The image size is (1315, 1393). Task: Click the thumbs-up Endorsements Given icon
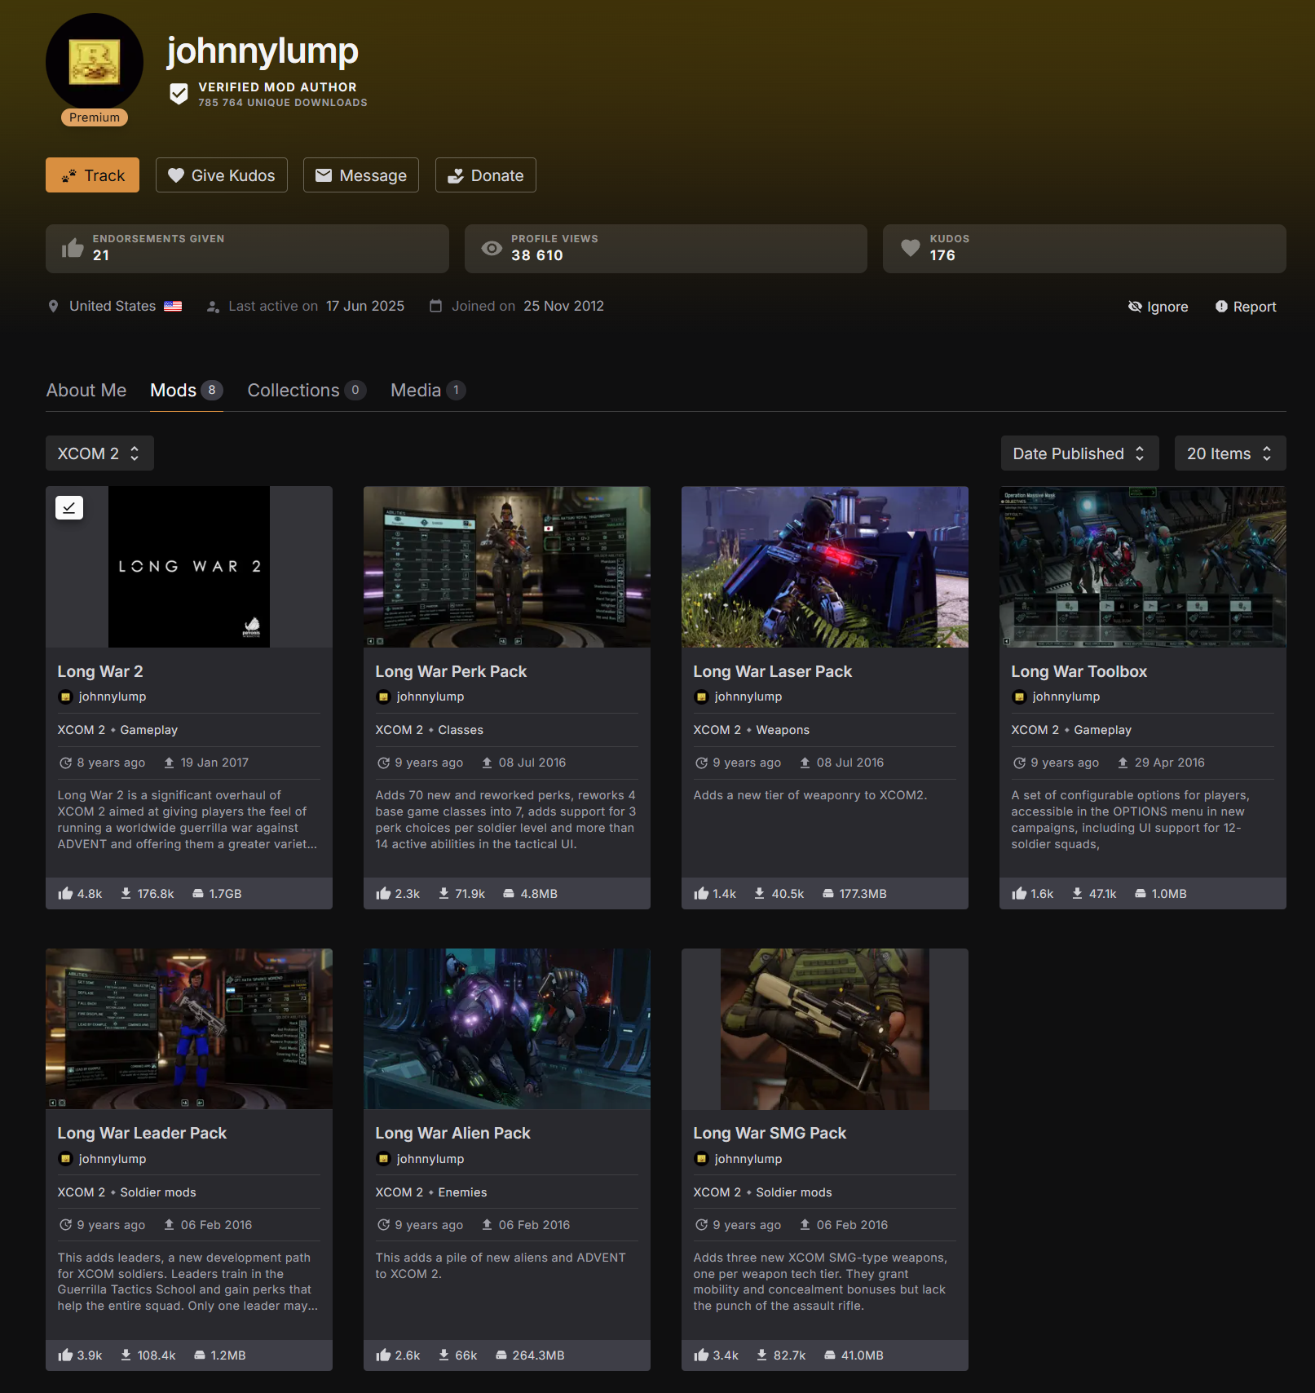(73, 247)
